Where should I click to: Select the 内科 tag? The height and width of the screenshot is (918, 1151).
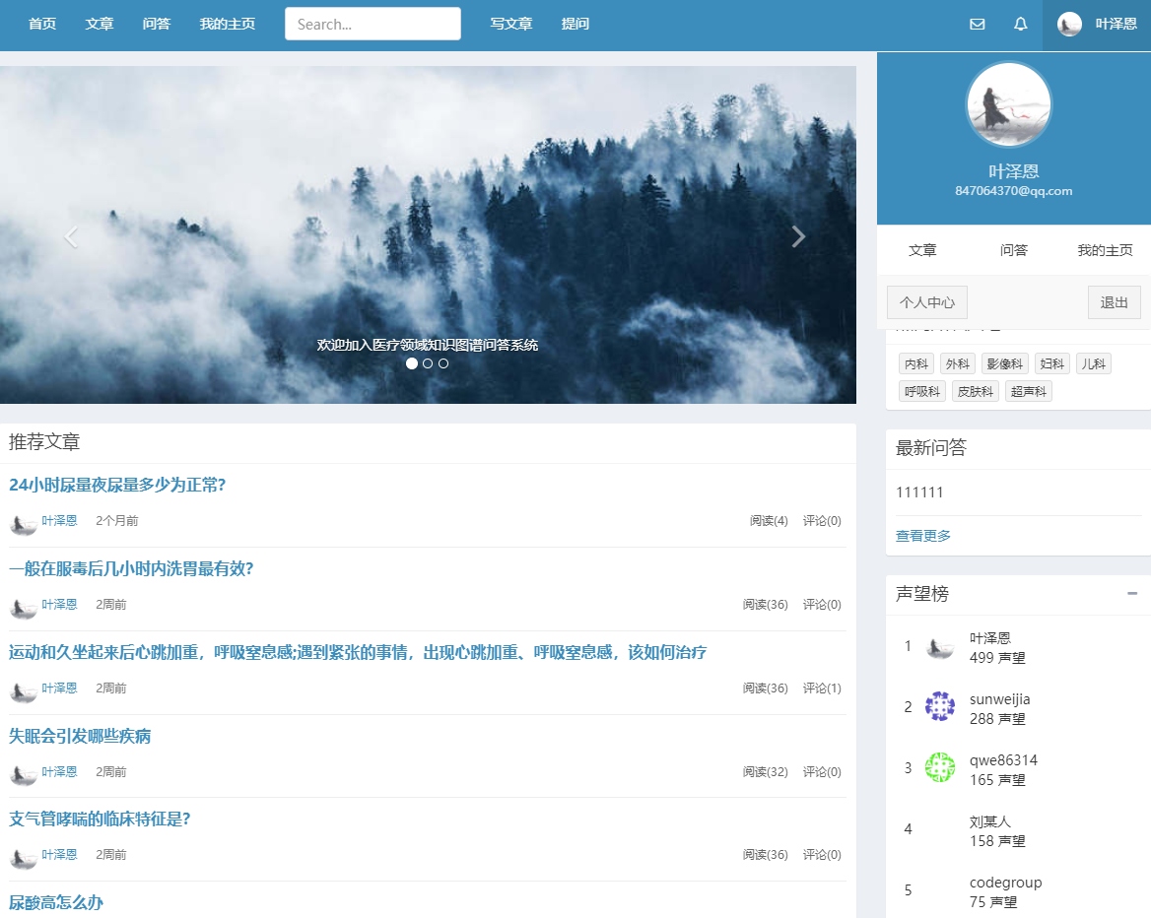coord(916,364)
